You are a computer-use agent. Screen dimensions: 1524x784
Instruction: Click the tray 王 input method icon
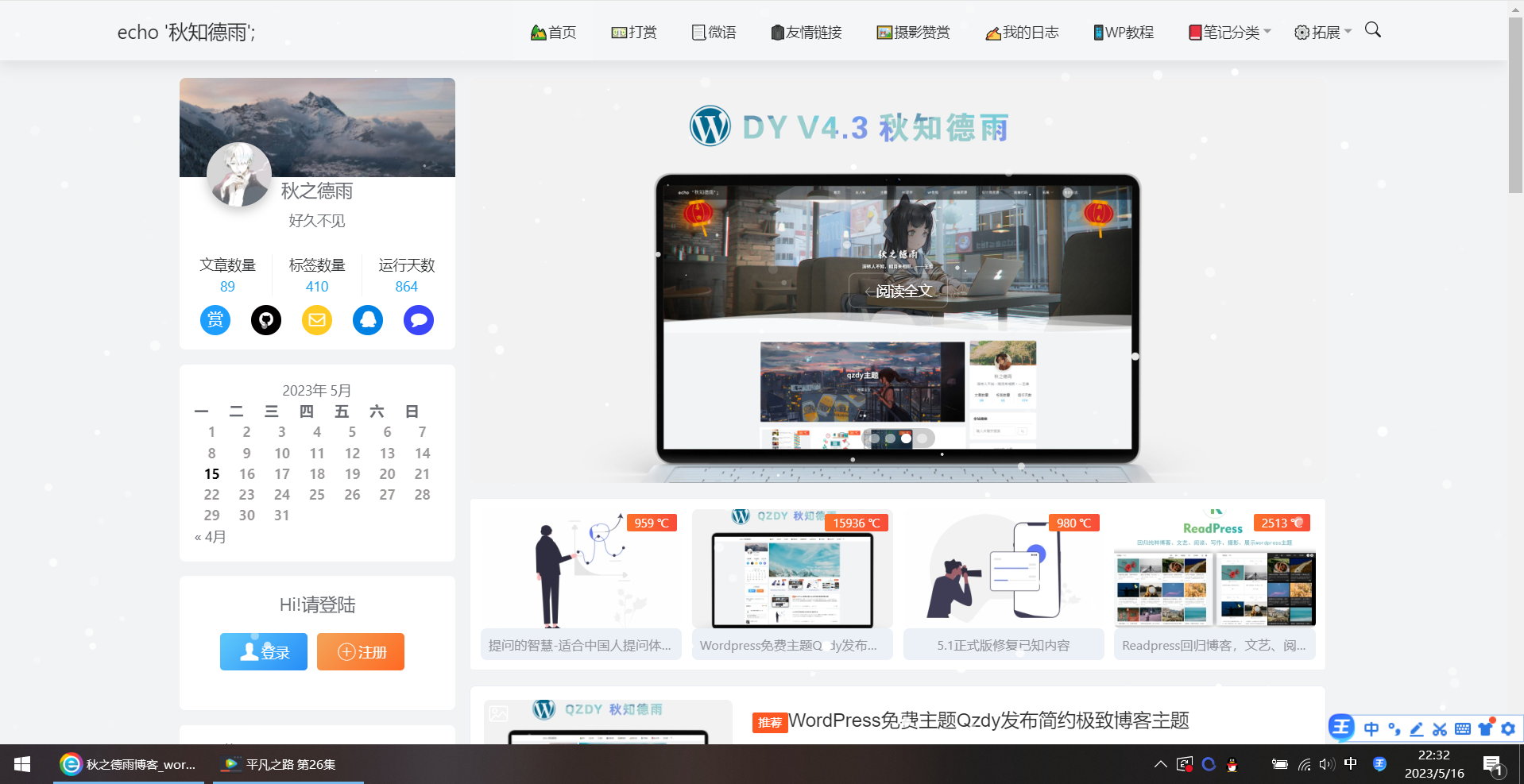tap(1380, 764)
